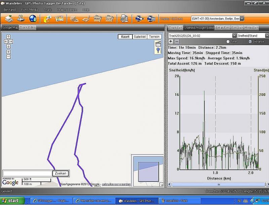Screen dimensions: 269x206
Task: Switch to 'Het maken van een p...' taskbar window
Action: click(94, 201)
